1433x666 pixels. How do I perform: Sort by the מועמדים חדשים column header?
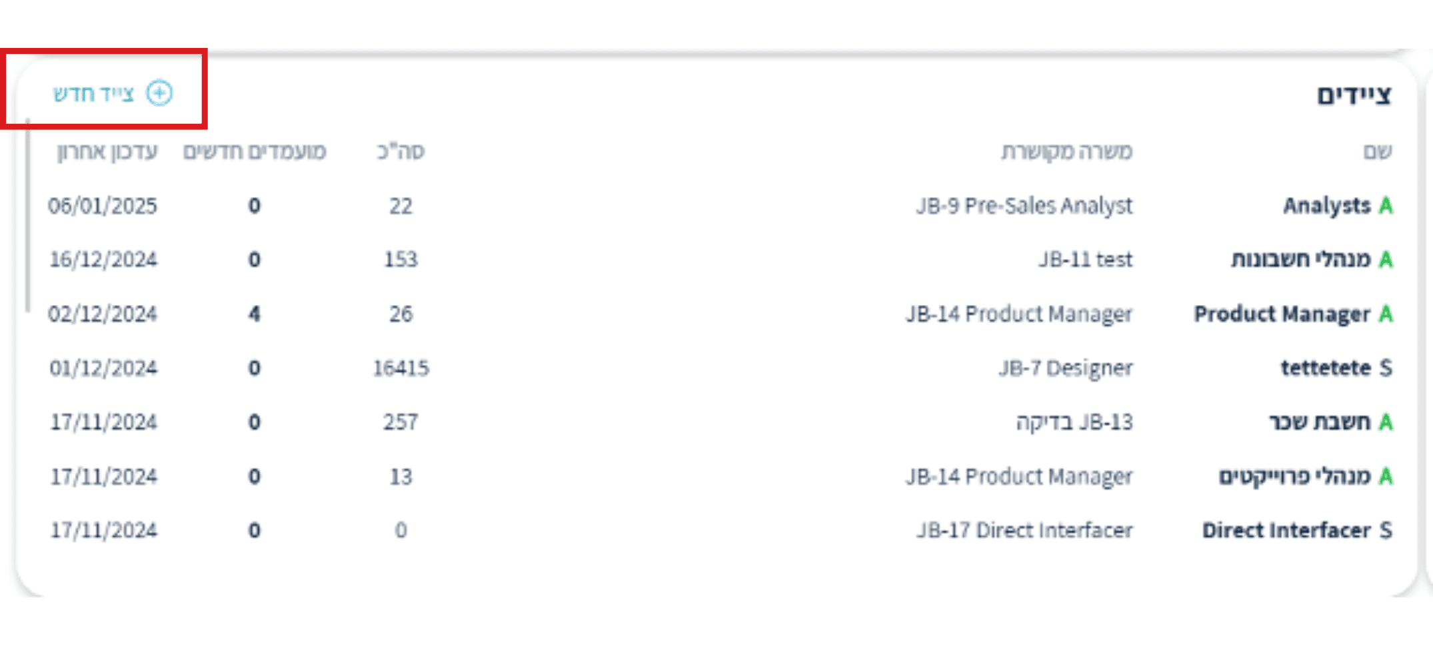pyautogui.click(x=255, y=152)
